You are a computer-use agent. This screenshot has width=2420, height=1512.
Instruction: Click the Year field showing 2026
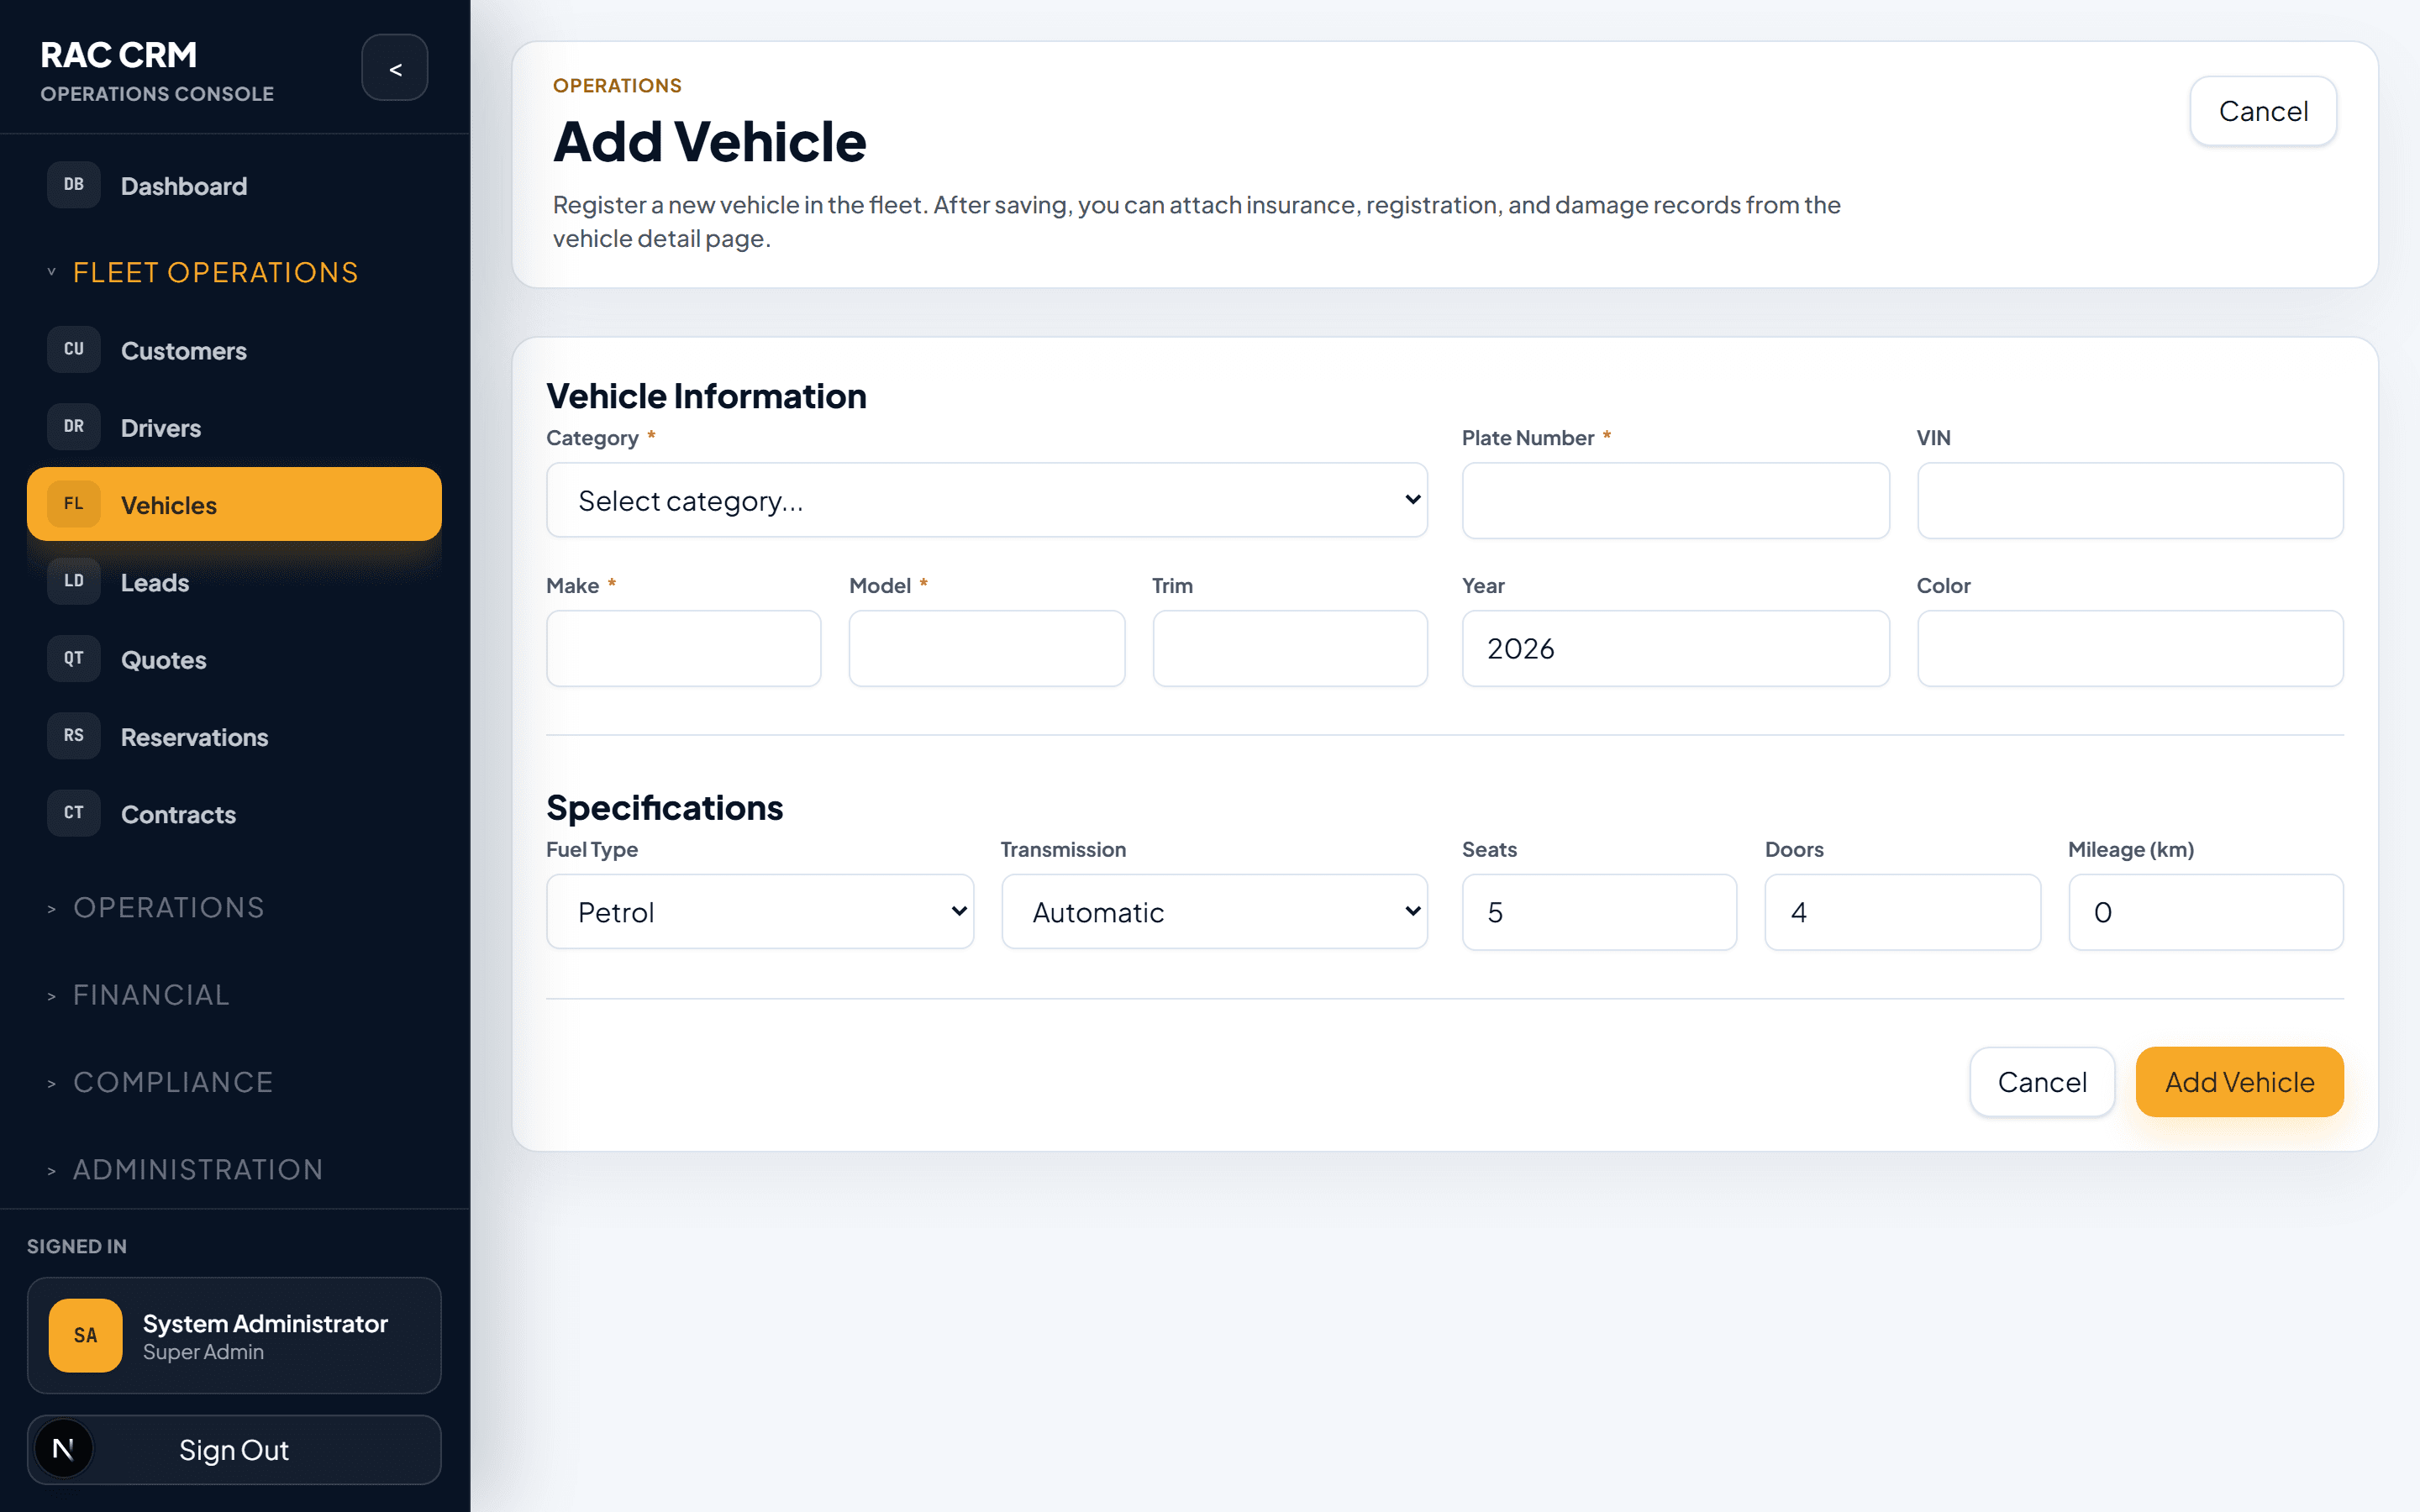[x=1676, y=648]
